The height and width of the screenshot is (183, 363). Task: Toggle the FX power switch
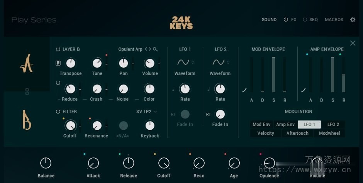[286, 20]
